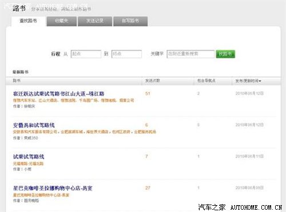The image size is (286, 212).
Task: Open the 安徽易和试驾路线 roadbook
Action: 34,125
